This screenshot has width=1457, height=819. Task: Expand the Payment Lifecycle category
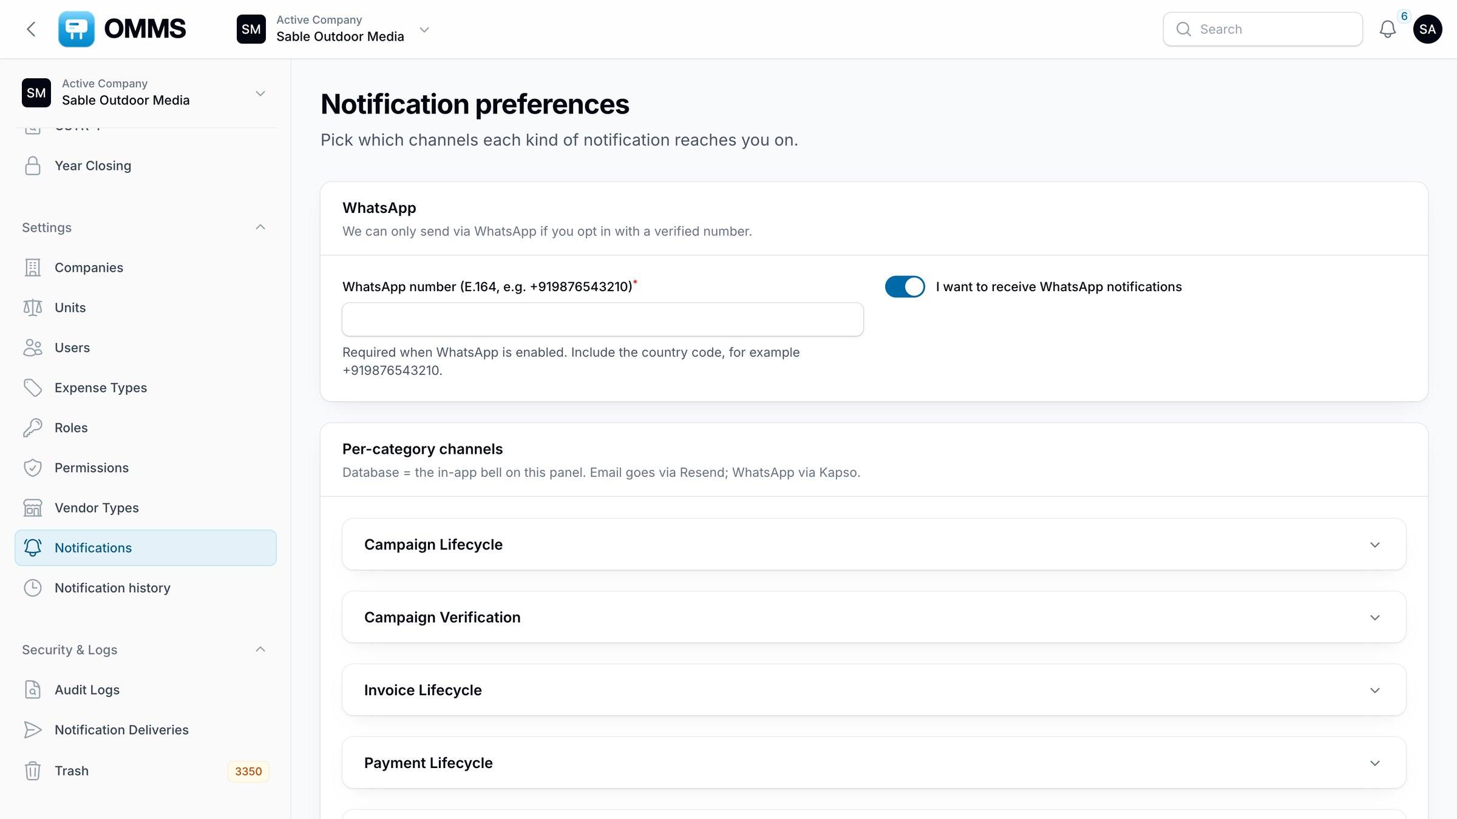coord(874,763)
